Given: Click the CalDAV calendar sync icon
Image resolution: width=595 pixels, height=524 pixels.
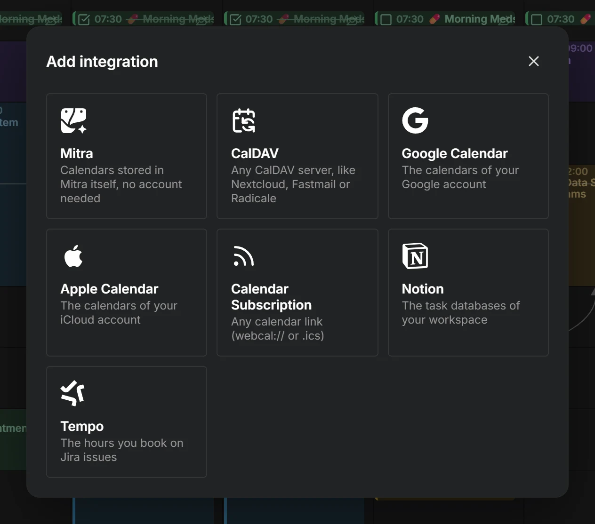Looking at the screenshot, I should (x=244, y=120).
